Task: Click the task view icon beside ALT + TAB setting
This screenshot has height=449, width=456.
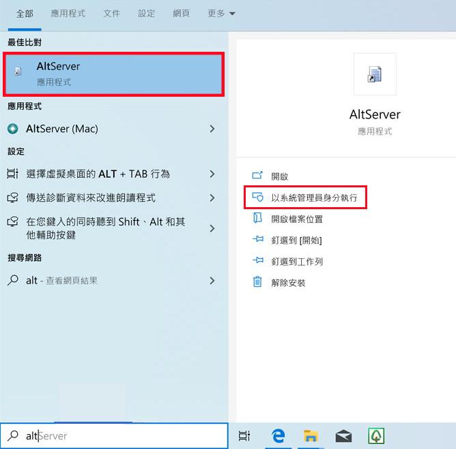Action: coord(12,174)
